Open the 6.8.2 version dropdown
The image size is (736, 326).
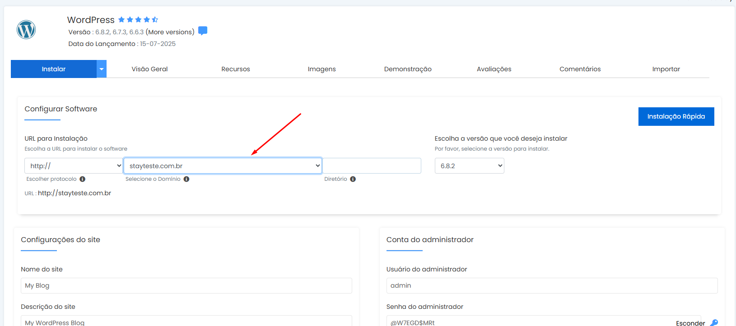click(x=469, y=166)
